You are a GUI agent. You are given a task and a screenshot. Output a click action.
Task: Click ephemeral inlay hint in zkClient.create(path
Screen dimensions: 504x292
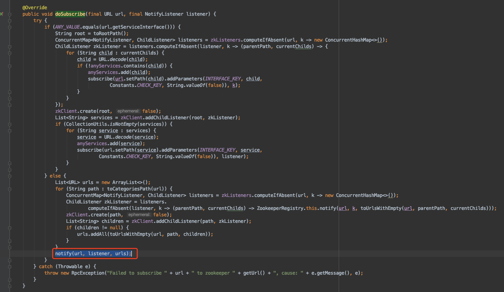click(x=139, y=215)
